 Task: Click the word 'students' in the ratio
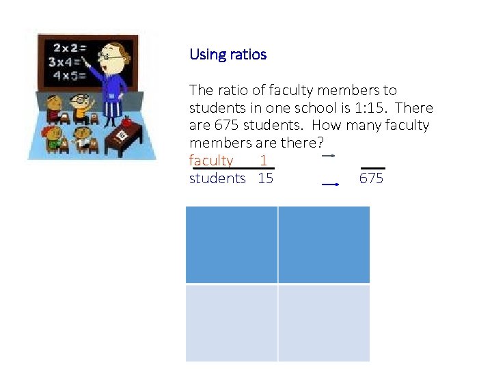(x=217, y=178)
